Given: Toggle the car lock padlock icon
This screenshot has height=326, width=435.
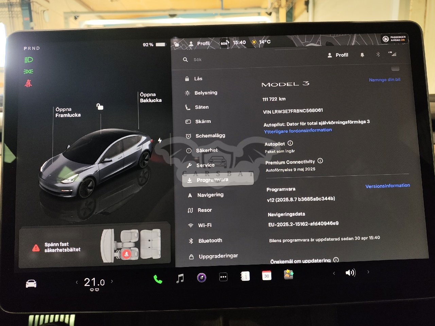Looking at the screenshot, I should coord(100,107).
